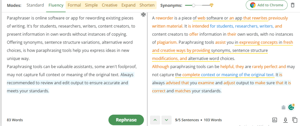Click the word "matches" in output
300x126 pixels.
[x=183, y=91]
